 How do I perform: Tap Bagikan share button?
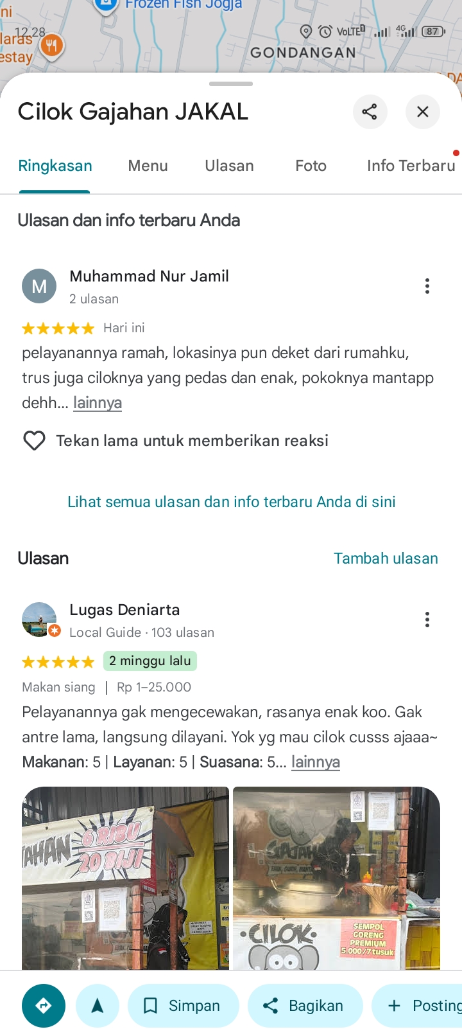pyautogui.click(x=305, y=1006)
